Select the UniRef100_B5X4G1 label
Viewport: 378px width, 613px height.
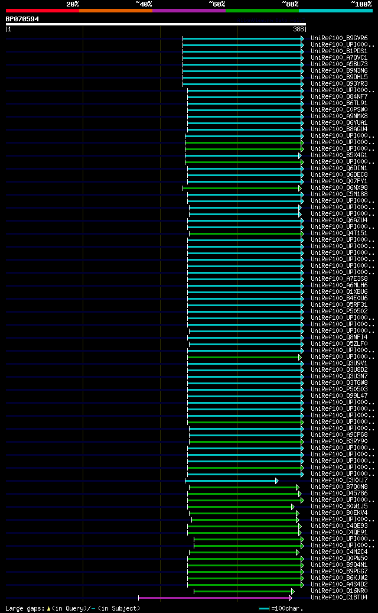click(x=339, y=155)
